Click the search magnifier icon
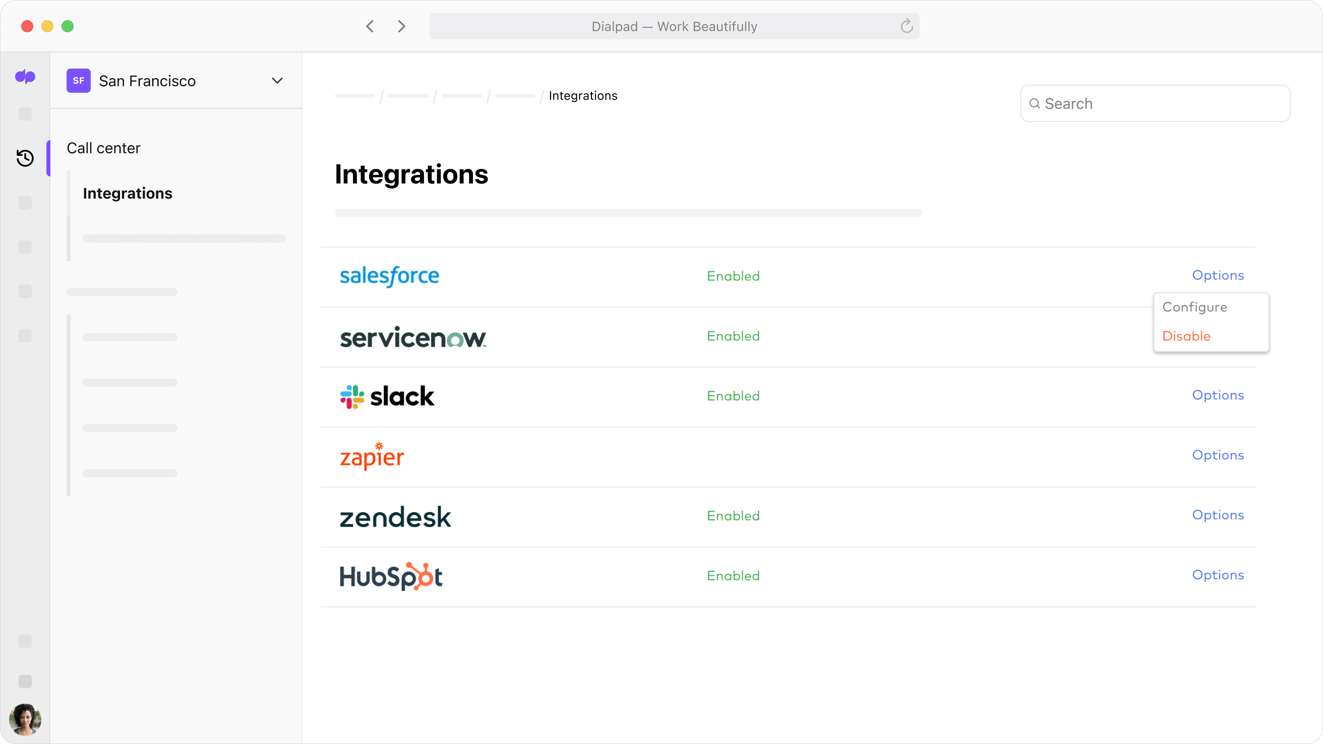 (1035, 104)
